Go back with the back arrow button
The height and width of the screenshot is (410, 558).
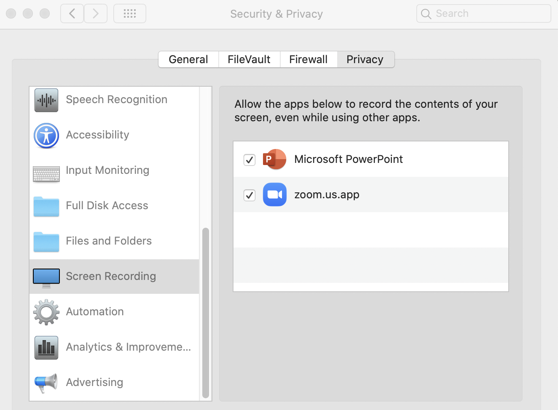[x=72, y=13]
